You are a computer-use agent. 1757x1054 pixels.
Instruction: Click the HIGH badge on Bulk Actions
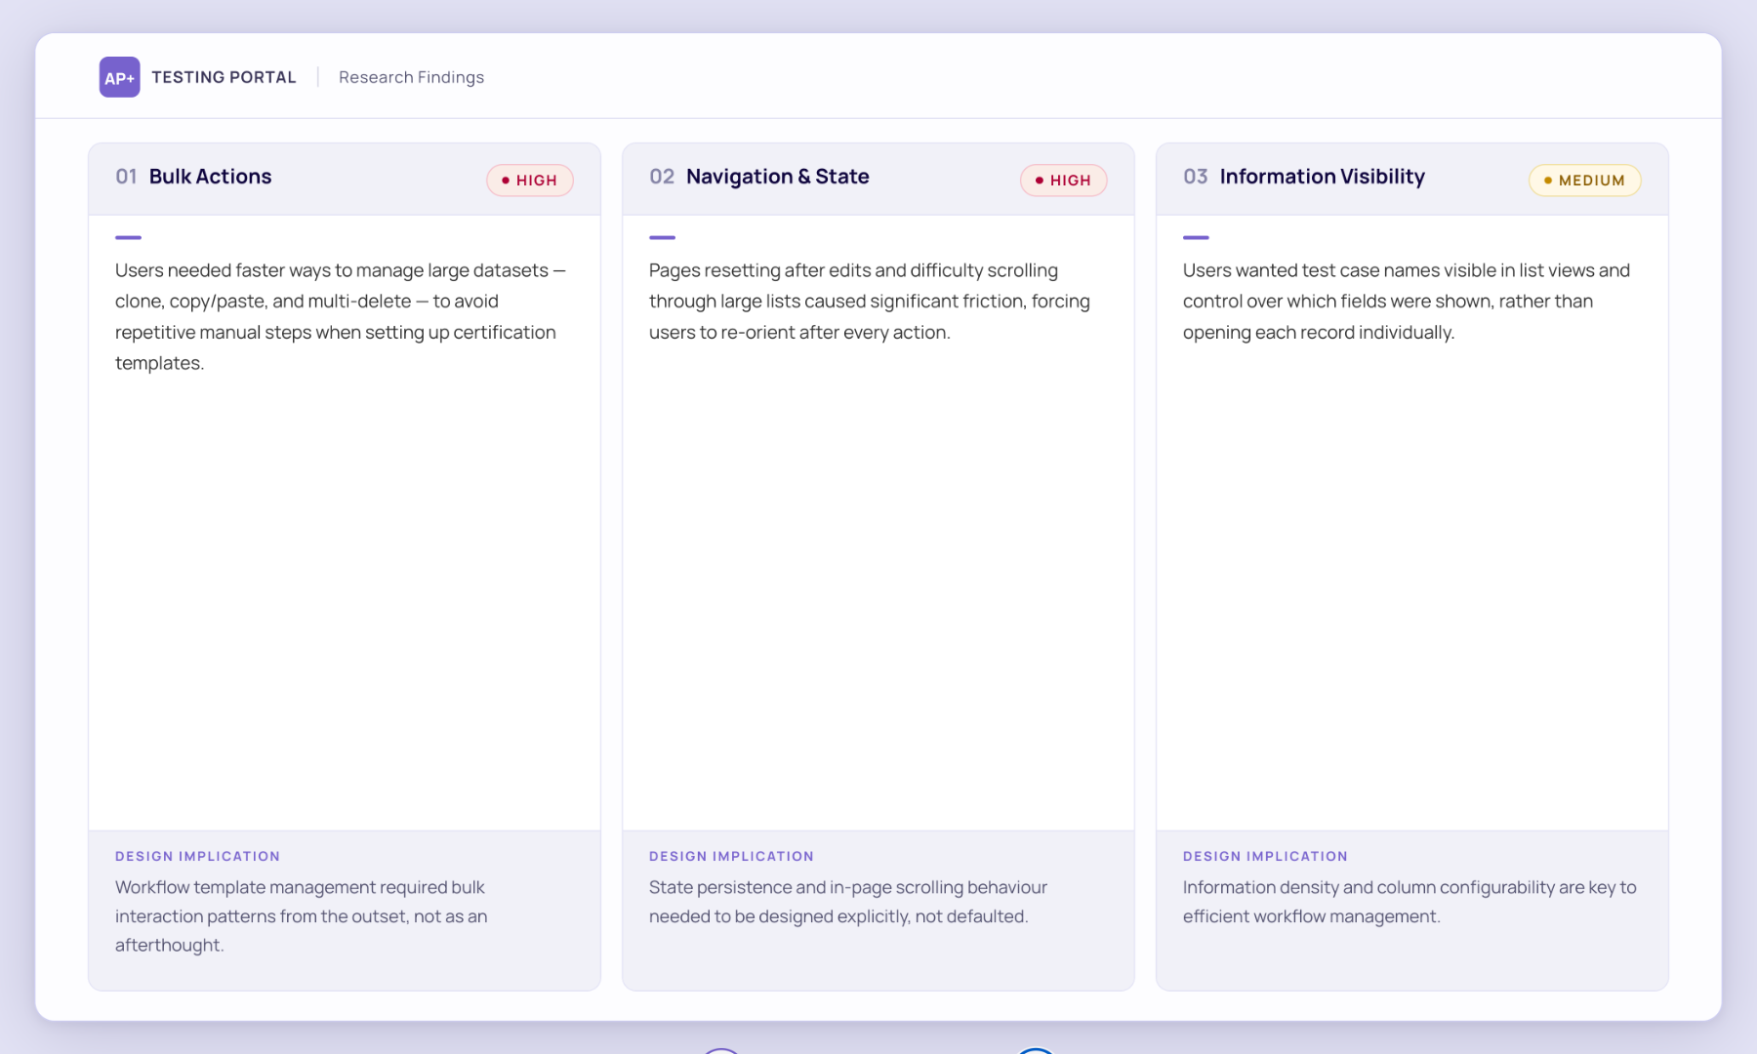[x=530, y=181]
